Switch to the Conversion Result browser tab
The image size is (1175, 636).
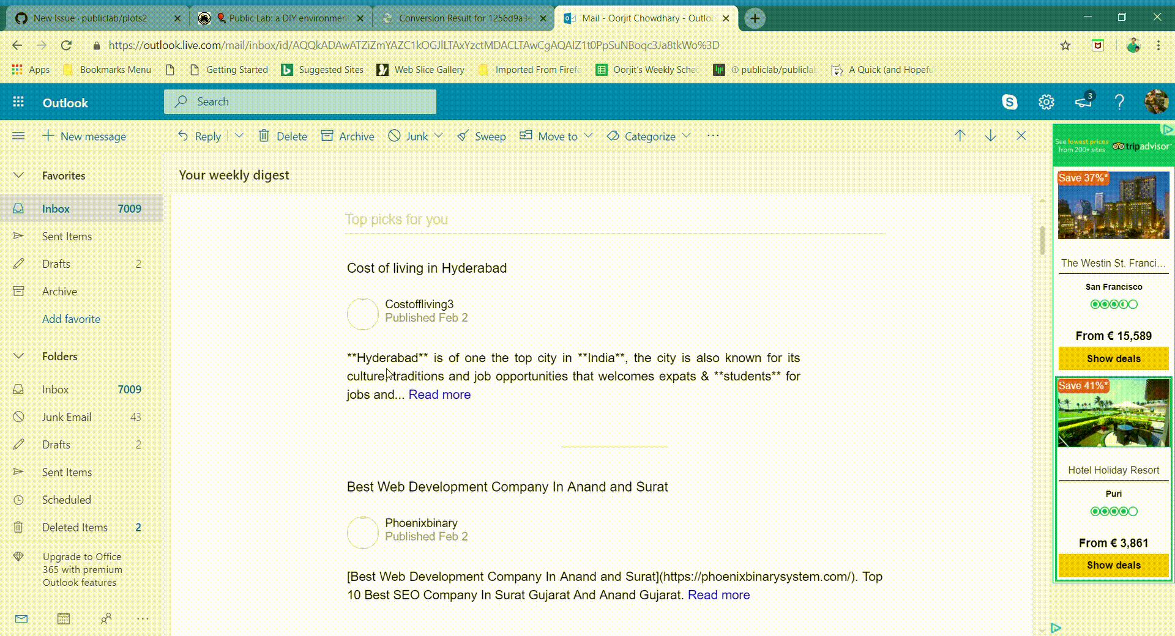(458, 18)
